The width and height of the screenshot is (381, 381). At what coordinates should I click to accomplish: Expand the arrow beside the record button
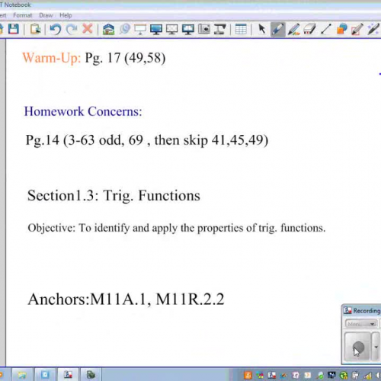click(x=376, y=347)
